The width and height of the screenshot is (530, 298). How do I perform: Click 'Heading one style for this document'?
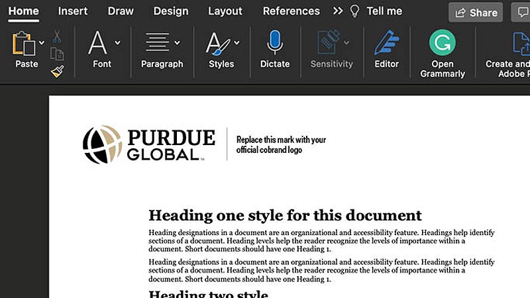click(x=285, y=216)
